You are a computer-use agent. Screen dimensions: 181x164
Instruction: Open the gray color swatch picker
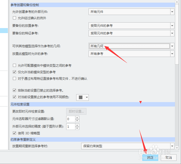click(x=82, y=97)
